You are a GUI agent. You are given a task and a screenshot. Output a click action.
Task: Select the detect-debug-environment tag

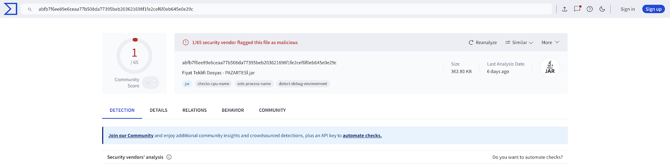click(x=303, y=84)
